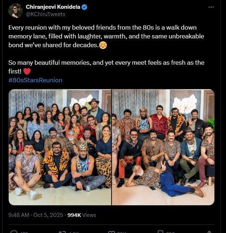
Task: Like the tweet with the heart icon
Action: [112, 232]
